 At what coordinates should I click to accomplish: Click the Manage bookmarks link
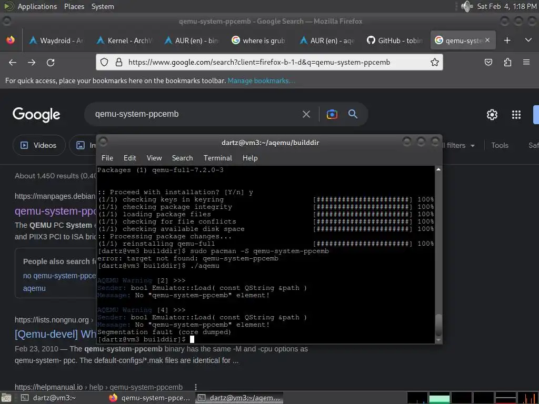(x=261, y=80)
